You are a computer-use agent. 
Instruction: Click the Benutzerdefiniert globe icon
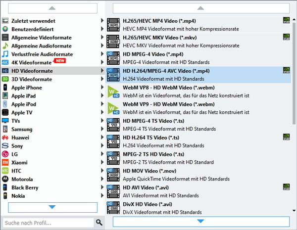pyautogui.click(x=5, y=29)
